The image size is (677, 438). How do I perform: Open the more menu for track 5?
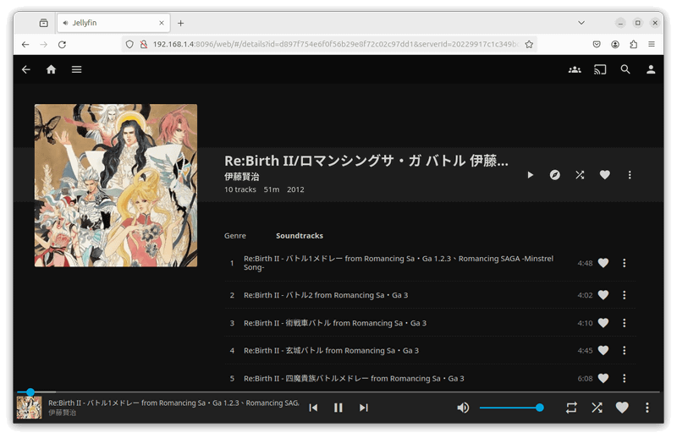coord(624,379)
